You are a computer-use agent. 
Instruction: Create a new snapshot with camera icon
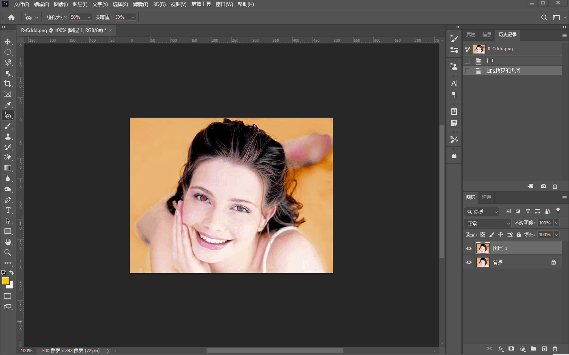(543, 186)
